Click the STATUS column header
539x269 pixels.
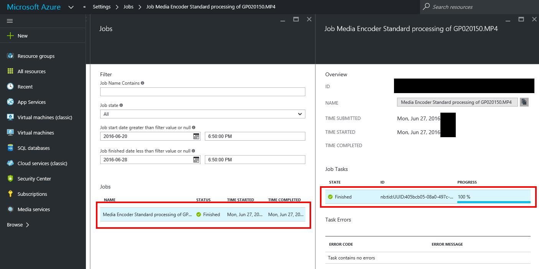203,200
